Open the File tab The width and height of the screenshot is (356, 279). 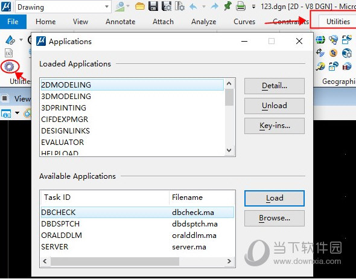pos(13,22)
